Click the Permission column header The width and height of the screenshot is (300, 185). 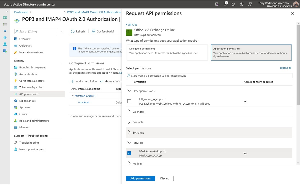[139, 82]
